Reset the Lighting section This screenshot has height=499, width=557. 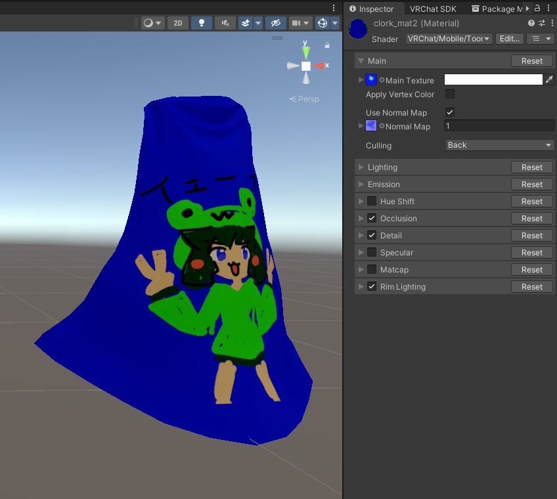point(532,167)
